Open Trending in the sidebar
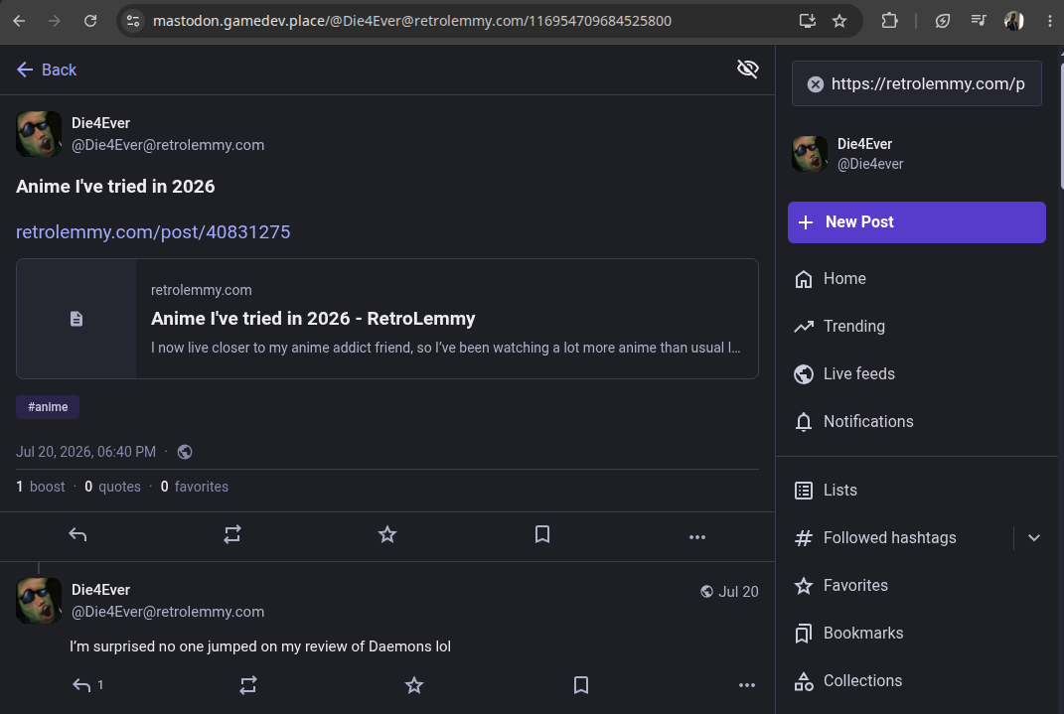This screenshot has width=1064, height=714. 840,326
